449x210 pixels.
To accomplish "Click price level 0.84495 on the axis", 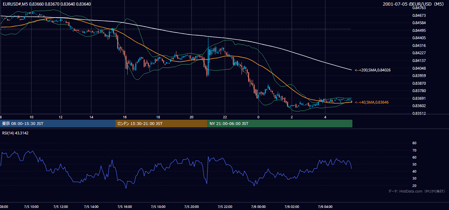I will 419,30.
